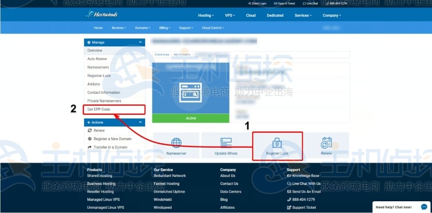The height and width of the screenshot is (213, 432).
Task: Click the green Active status bar
Action: coord(191,118)
